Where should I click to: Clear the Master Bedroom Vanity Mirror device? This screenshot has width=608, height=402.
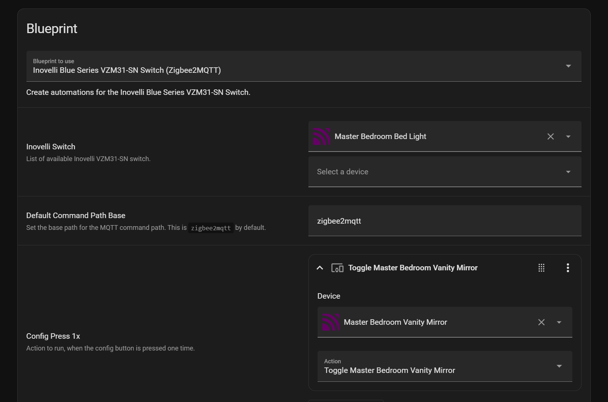point(541,322)
